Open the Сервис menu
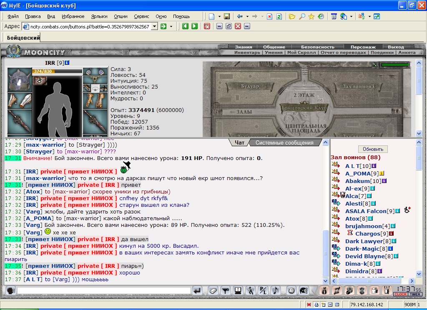 (141, 16)
